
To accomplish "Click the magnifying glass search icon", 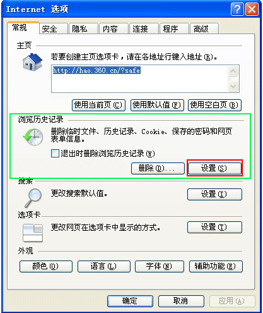I will coord(33,198).
